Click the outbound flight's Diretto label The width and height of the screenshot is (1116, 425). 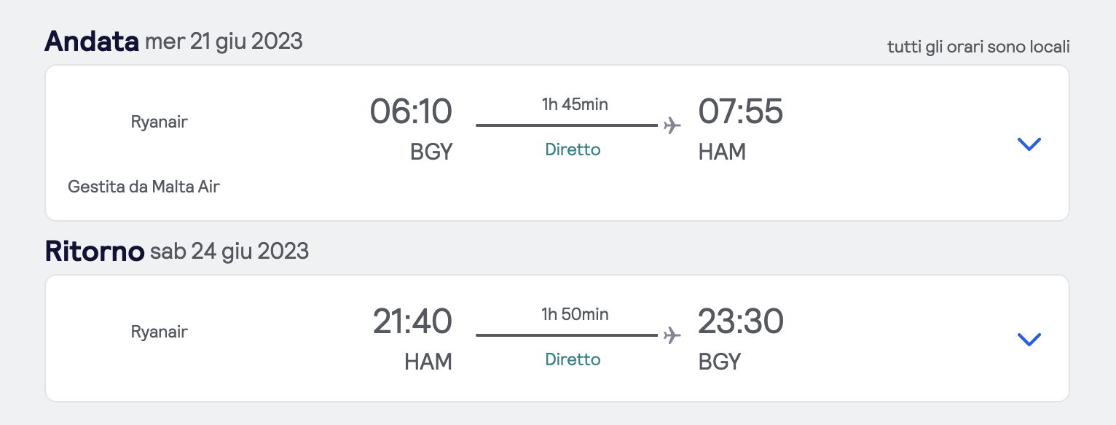click(573, 150)
